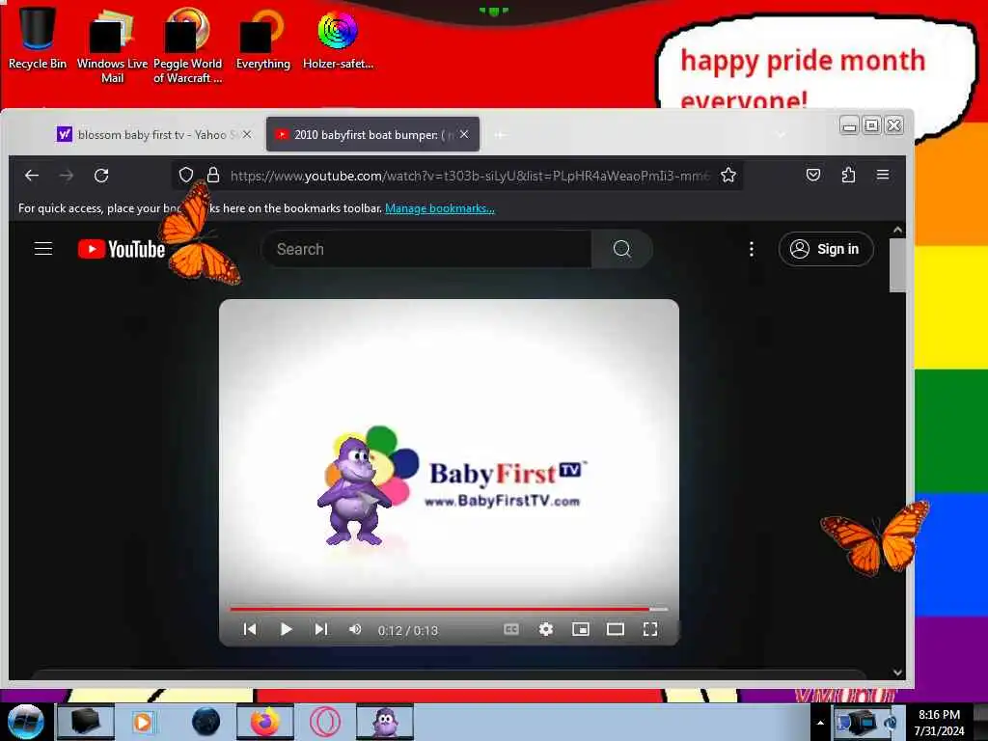The height and width of the screenshot is (741, 988).
Task: View site security padlock information
Action: [213, 175]
